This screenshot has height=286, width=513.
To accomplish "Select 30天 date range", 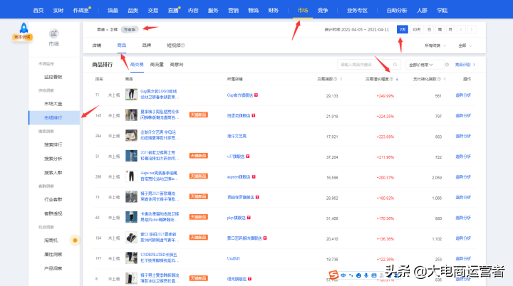I will [417, 29].
